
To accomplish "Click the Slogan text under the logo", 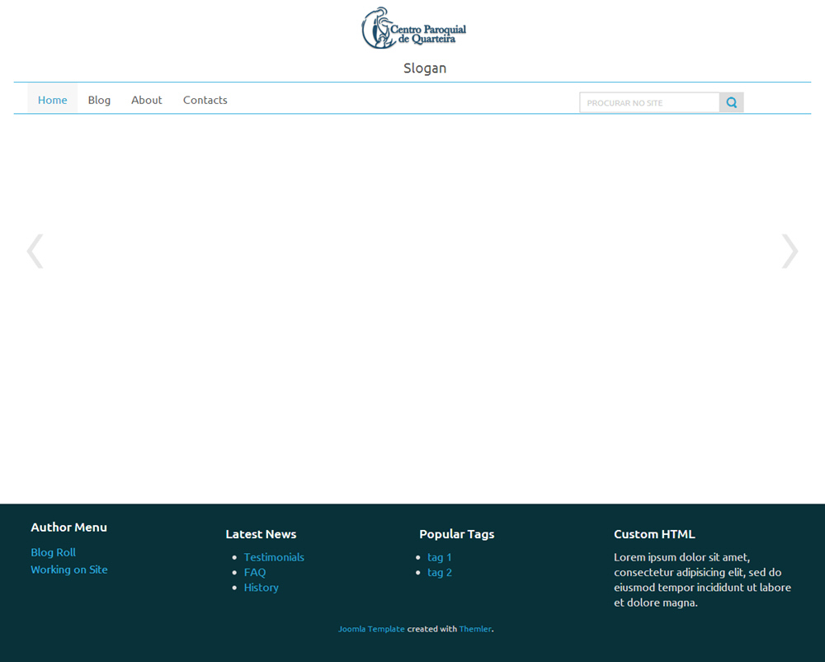I will 424,69.
